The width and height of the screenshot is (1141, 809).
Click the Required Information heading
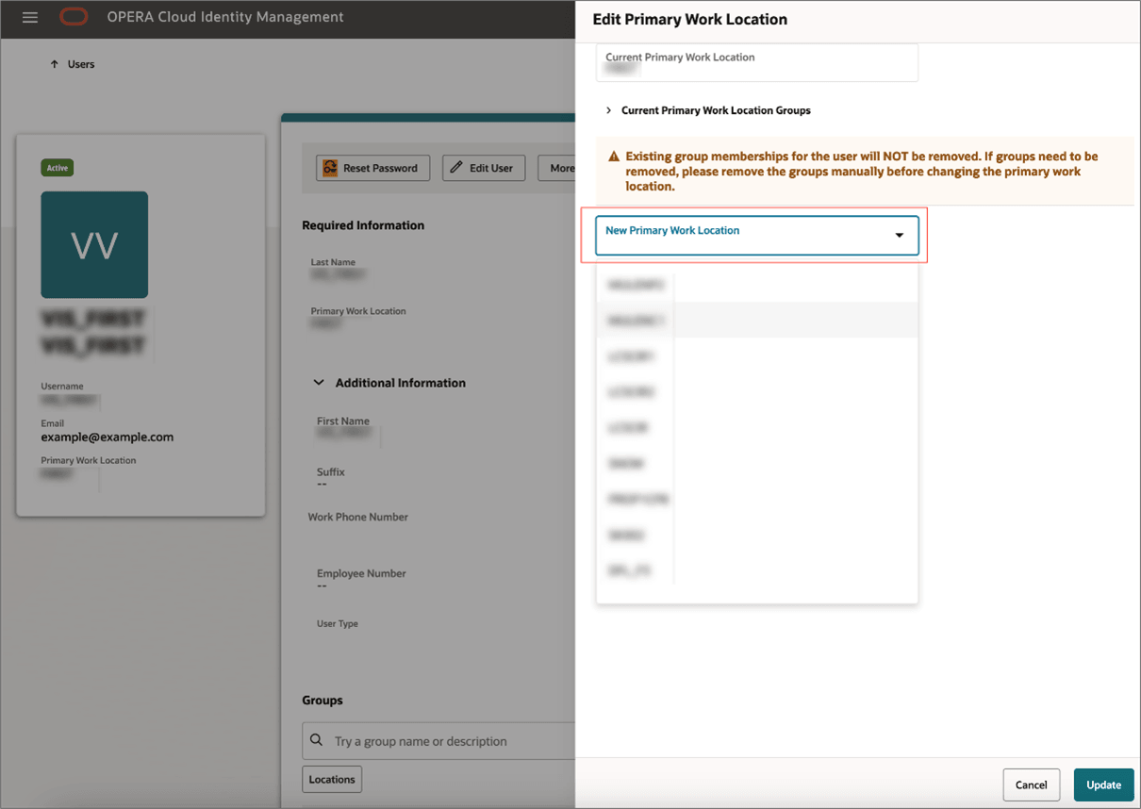[x=363, y=225]
